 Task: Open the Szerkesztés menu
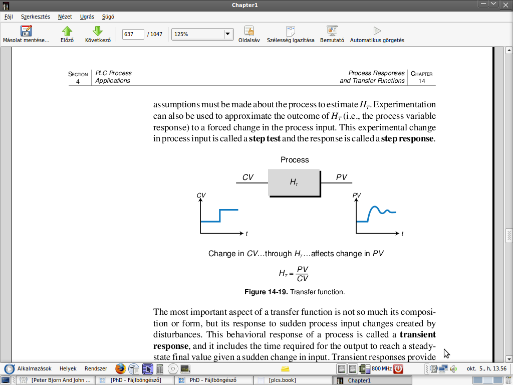36,17
